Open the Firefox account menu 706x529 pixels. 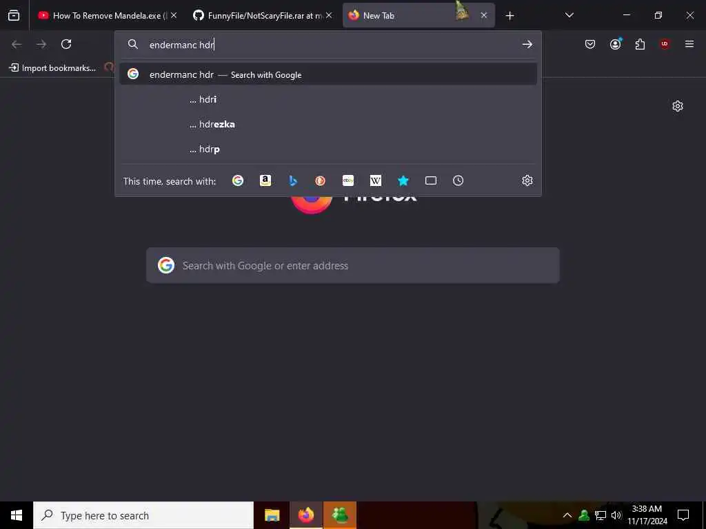(616, 44)
